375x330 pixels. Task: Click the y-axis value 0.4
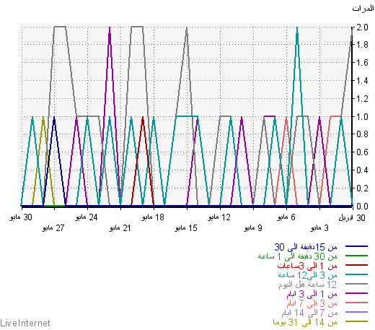click(x=362, y=170)
